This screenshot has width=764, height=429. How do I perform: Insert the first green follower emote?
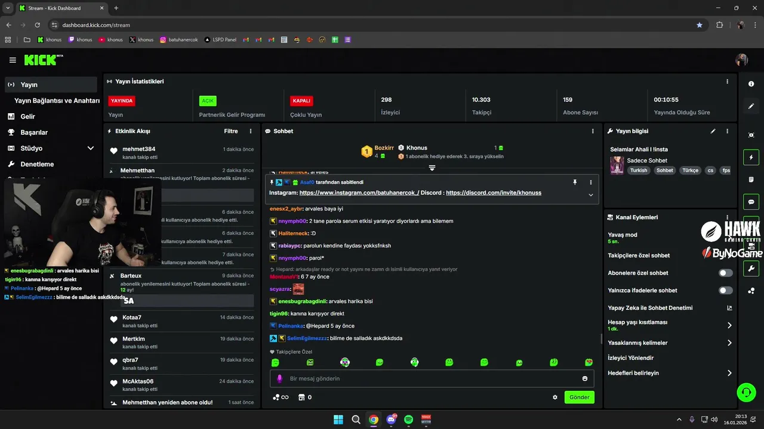point(275,362)
